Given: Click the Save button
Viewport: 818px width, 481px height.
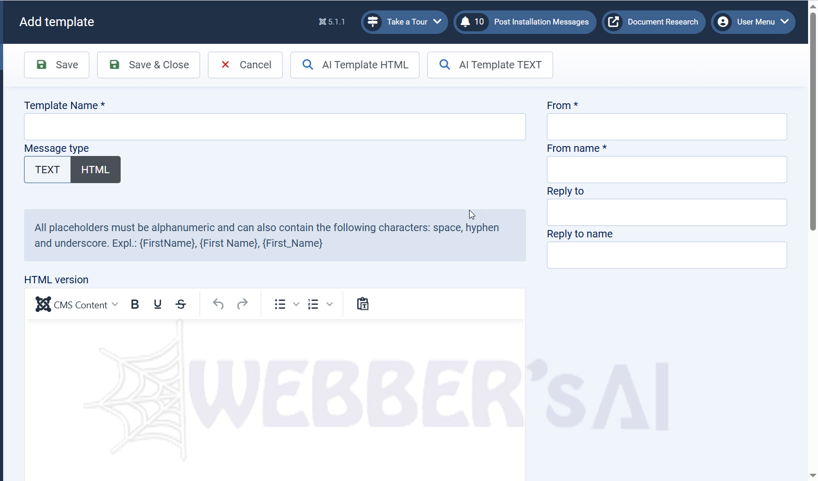Looking at the screenshot, I should pos(56,65).
